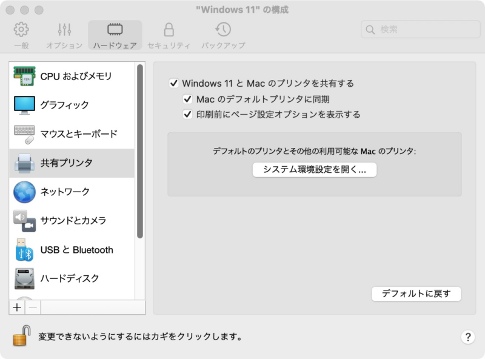This screenshot has width=485, height=359.
Task: Select the ネットワーク label in the sidebar
Action: point(65,192)
